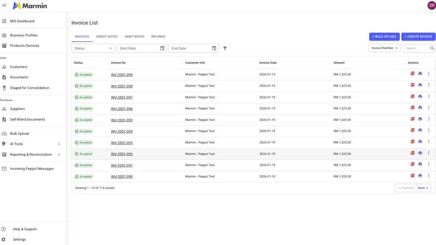
Task: Open Incoming Peppol Messages
Action: coord(32,169)
